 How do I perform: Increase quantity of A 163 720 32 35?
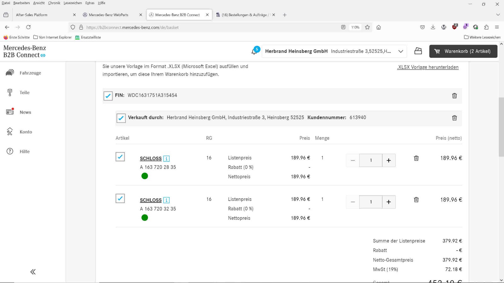pyautogui.click(x=389, y=202)
